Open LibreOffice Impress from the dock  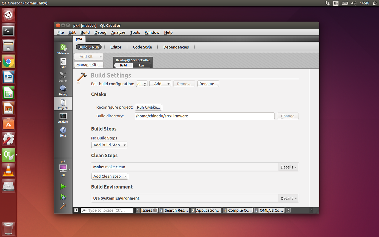9,108
